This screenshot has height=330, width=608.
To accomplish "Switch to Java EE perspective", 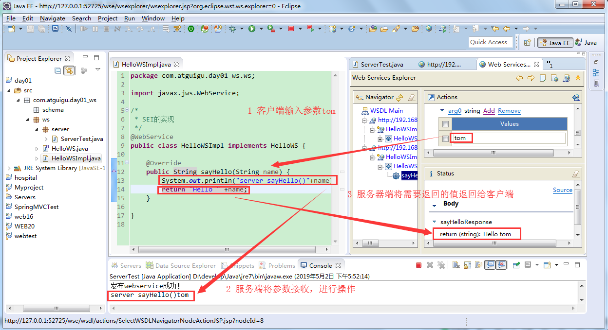I will pyautogui.click(x=555, y=43).
